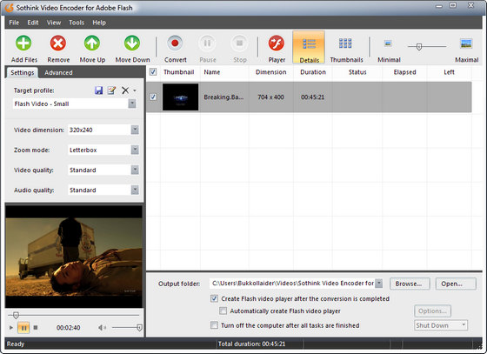Toggle Create Flash video player after conversion
This screenshot has width=487, height=354.
214,298
